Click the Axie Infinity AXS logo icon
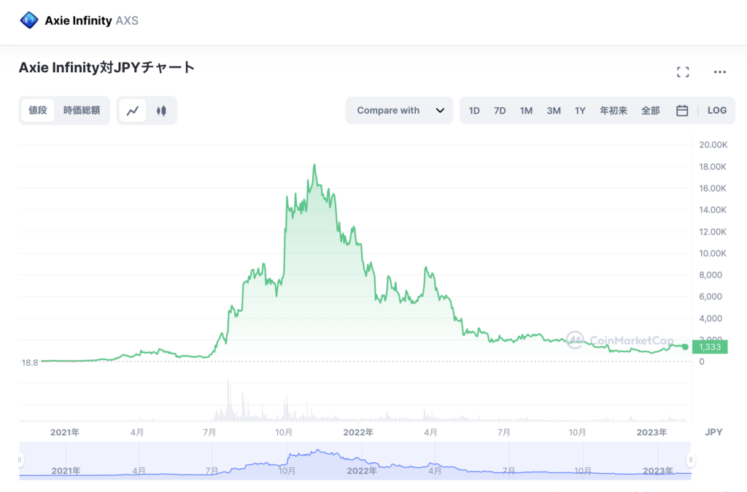Viewport: 747px width, 492px height. (x=29, y=20)
